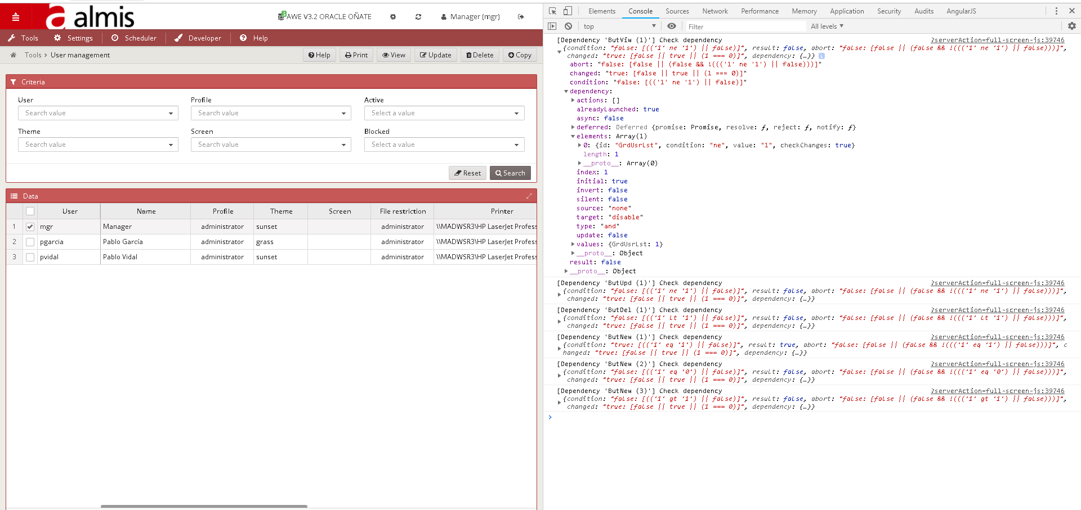Open the All levels log filter dropdown

[827, 26]
